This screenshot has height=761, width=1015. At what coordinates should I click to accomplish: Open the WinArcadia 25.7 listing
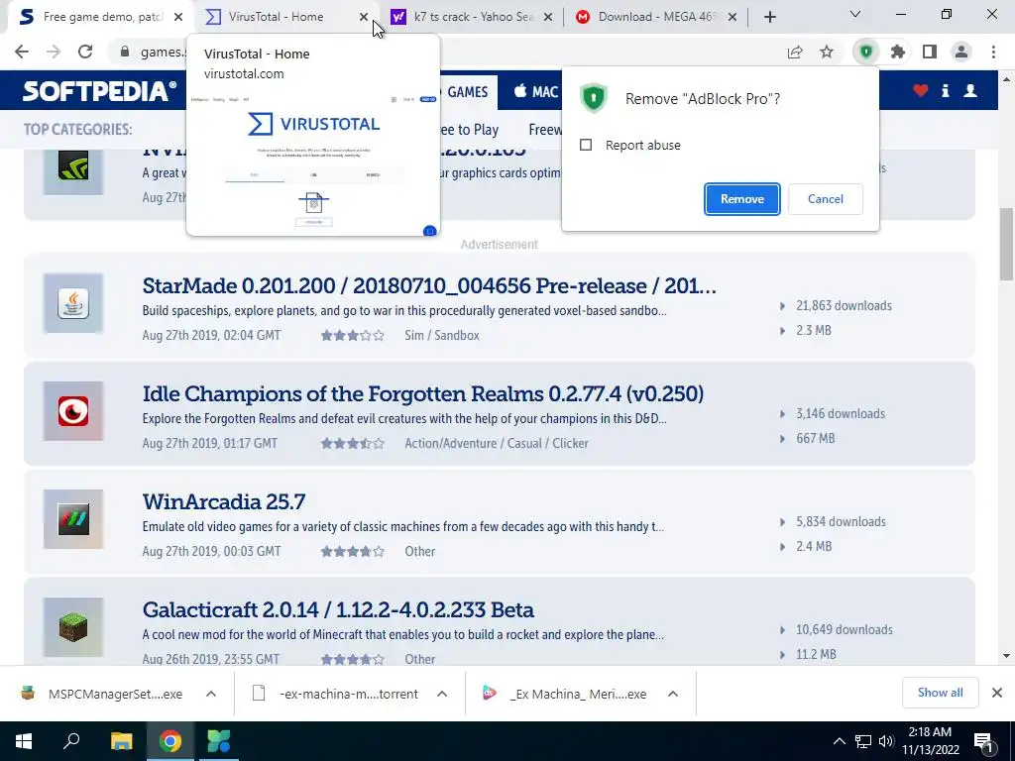[223, 501]
